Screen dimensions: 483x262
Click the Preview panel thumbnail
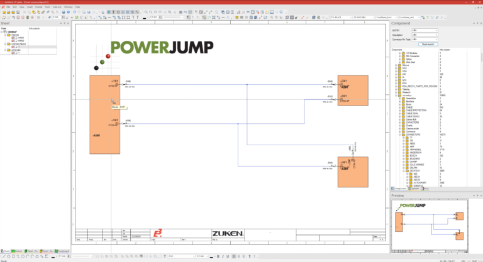[430, 226]
